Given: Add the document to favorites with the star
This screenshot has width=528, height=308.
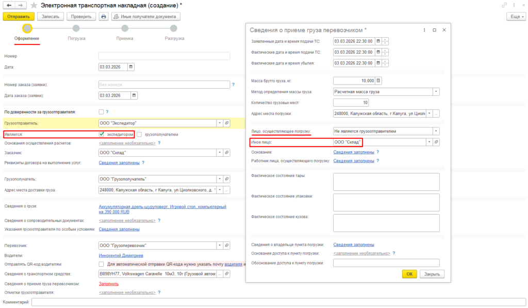Looking at the screenshot, I should (x=34, y=5).
